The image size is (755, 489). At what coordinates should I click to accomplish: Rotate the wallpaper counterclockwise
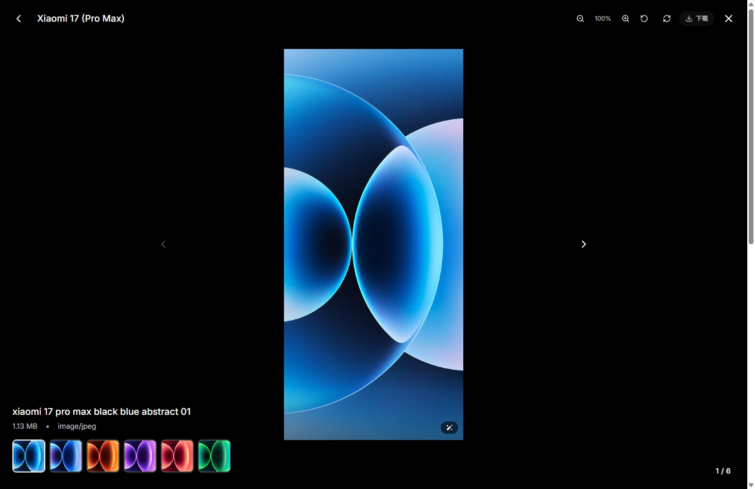coord(644,18)
